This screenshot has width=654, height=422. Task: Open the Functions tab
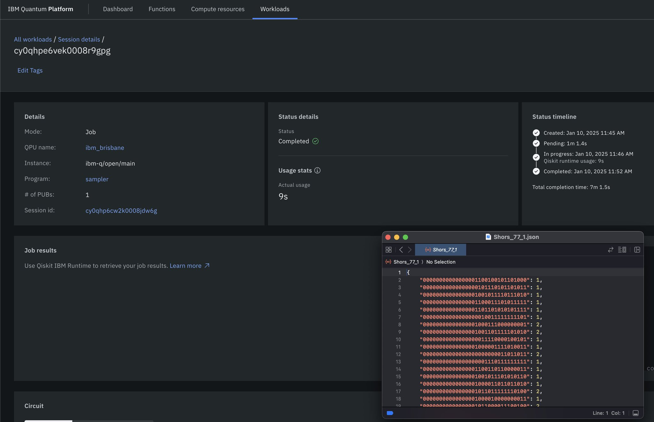162,9
